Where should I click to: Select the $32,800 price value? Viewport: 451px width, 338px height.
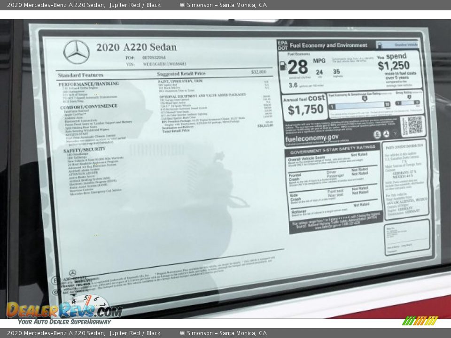tap(258, 72)
